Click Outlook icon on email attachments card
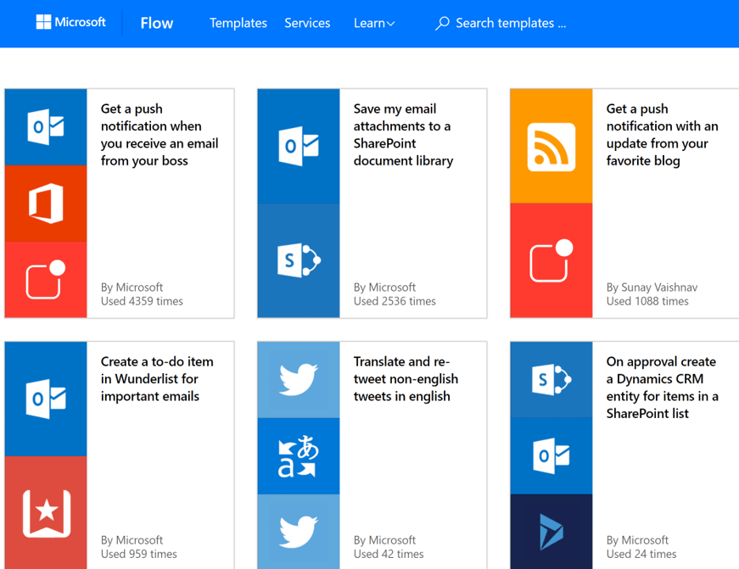 click(299, 146)
